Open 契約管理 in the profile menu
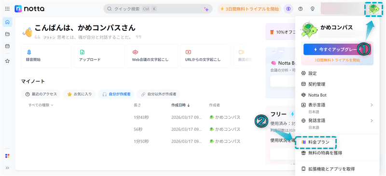The height and width of the screenshot is (176, 386). (x=337, y=84)
